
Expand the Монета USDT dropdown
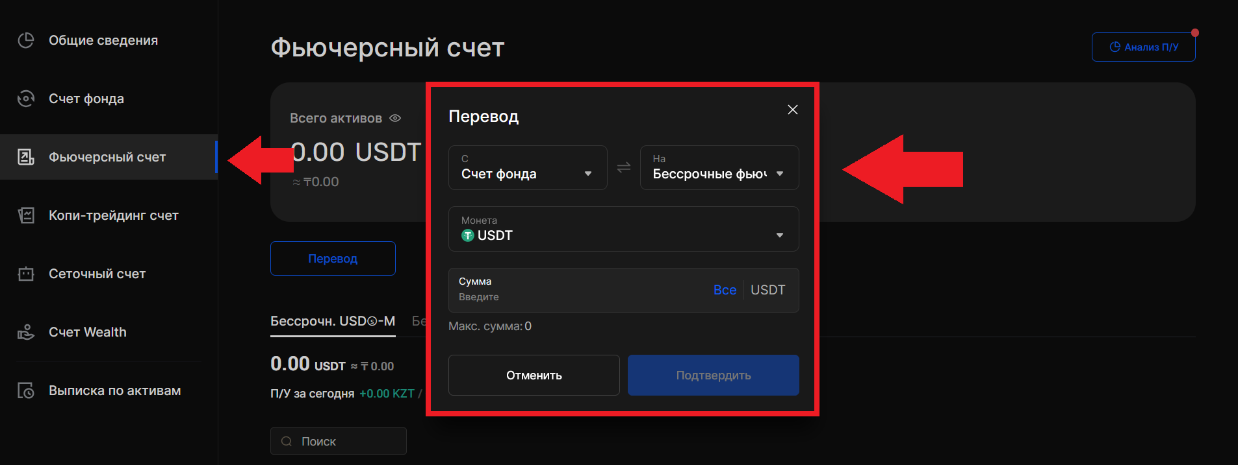624,229
